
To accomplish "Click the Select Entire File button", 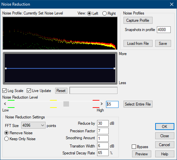I will point(138,104).
